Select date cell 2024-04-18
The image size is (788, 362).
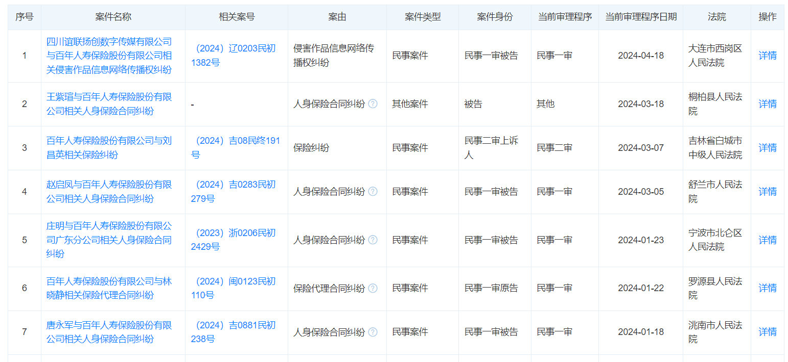[x=641, y=56]
